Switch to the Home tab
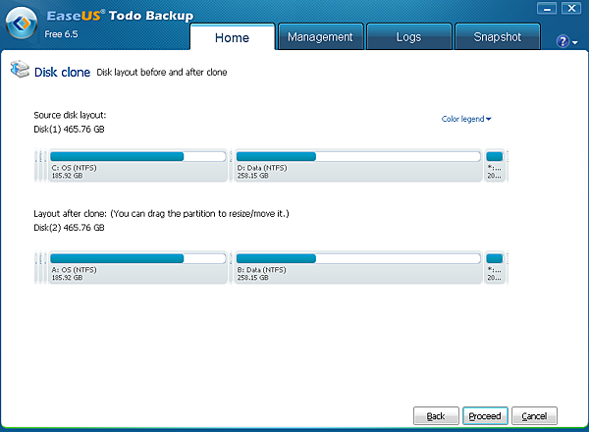Screen dimensions: 589x432 (232, 37)
